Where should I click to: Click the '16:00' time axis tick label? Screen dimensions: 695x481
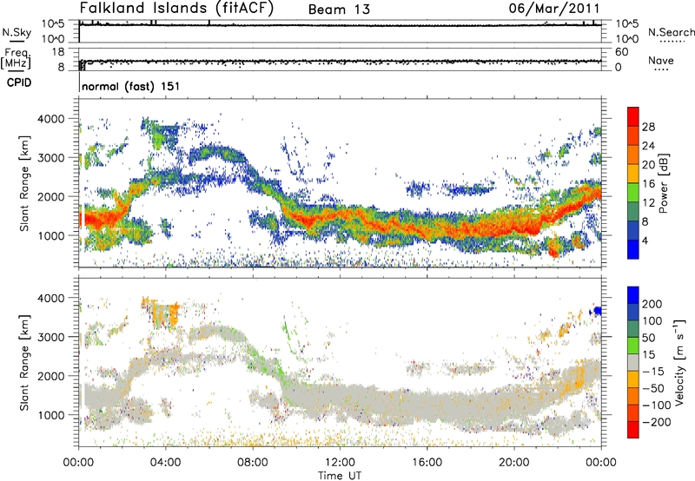[x=427, y=463]
